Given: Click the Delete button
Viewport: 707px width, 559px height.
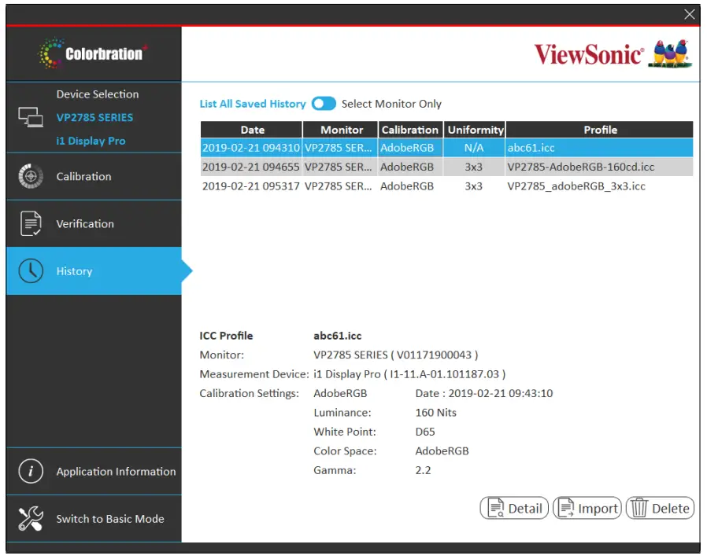Looking at the screenshot, I should (x=660, y=508).
